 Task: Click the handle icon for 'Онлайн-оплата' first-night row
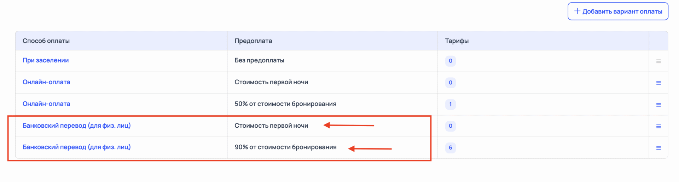[x=658, y=83]
